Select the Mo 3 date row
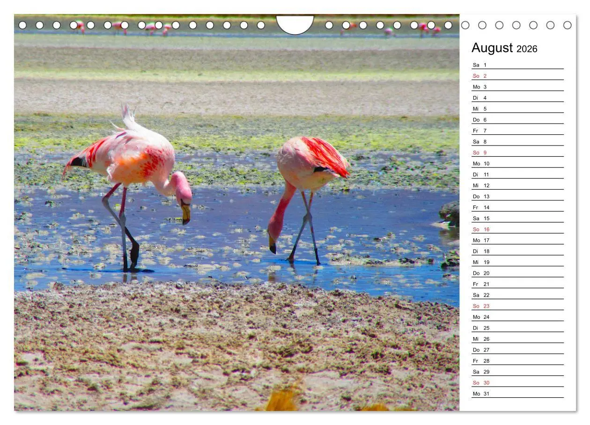590x425 pixels. point(517,87)
